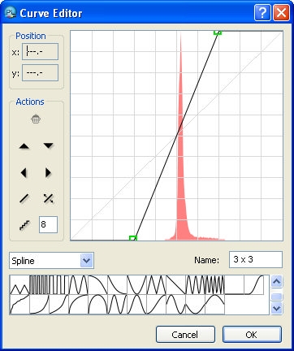
Task: Click the right arrow action button
Action: (48, 172)
